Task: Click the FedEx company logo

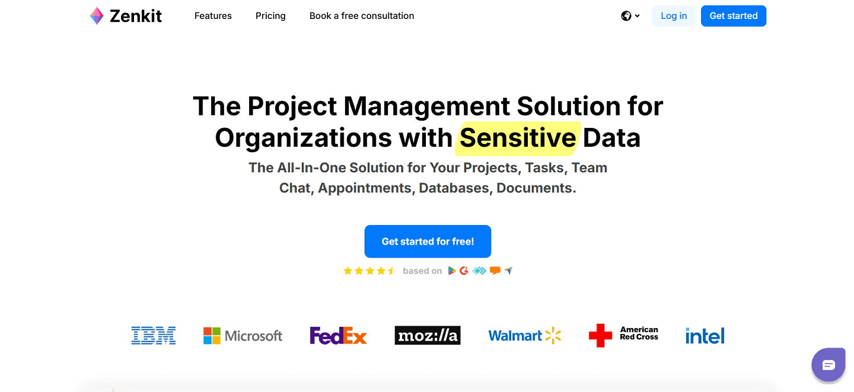Action: [x=338, y=335]
